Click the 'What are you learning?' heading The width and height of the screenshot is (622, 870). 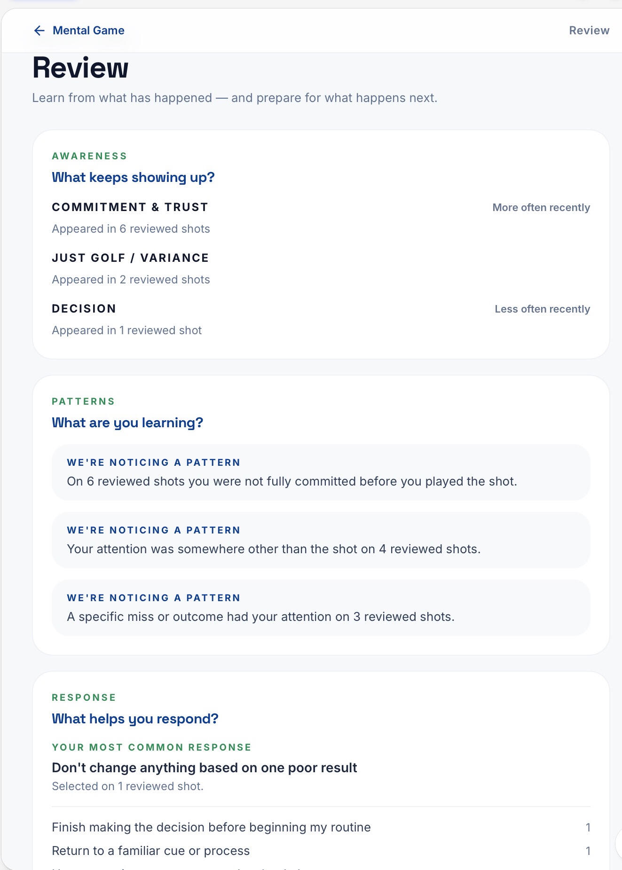[127, 423]
